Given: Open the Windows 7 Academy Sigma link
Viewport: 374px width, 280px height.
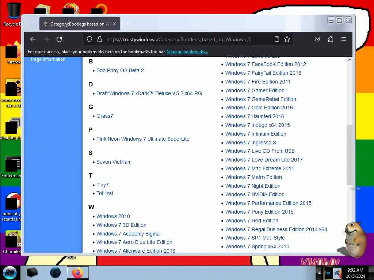Looking at the screenshot, I should coord(128,234).
